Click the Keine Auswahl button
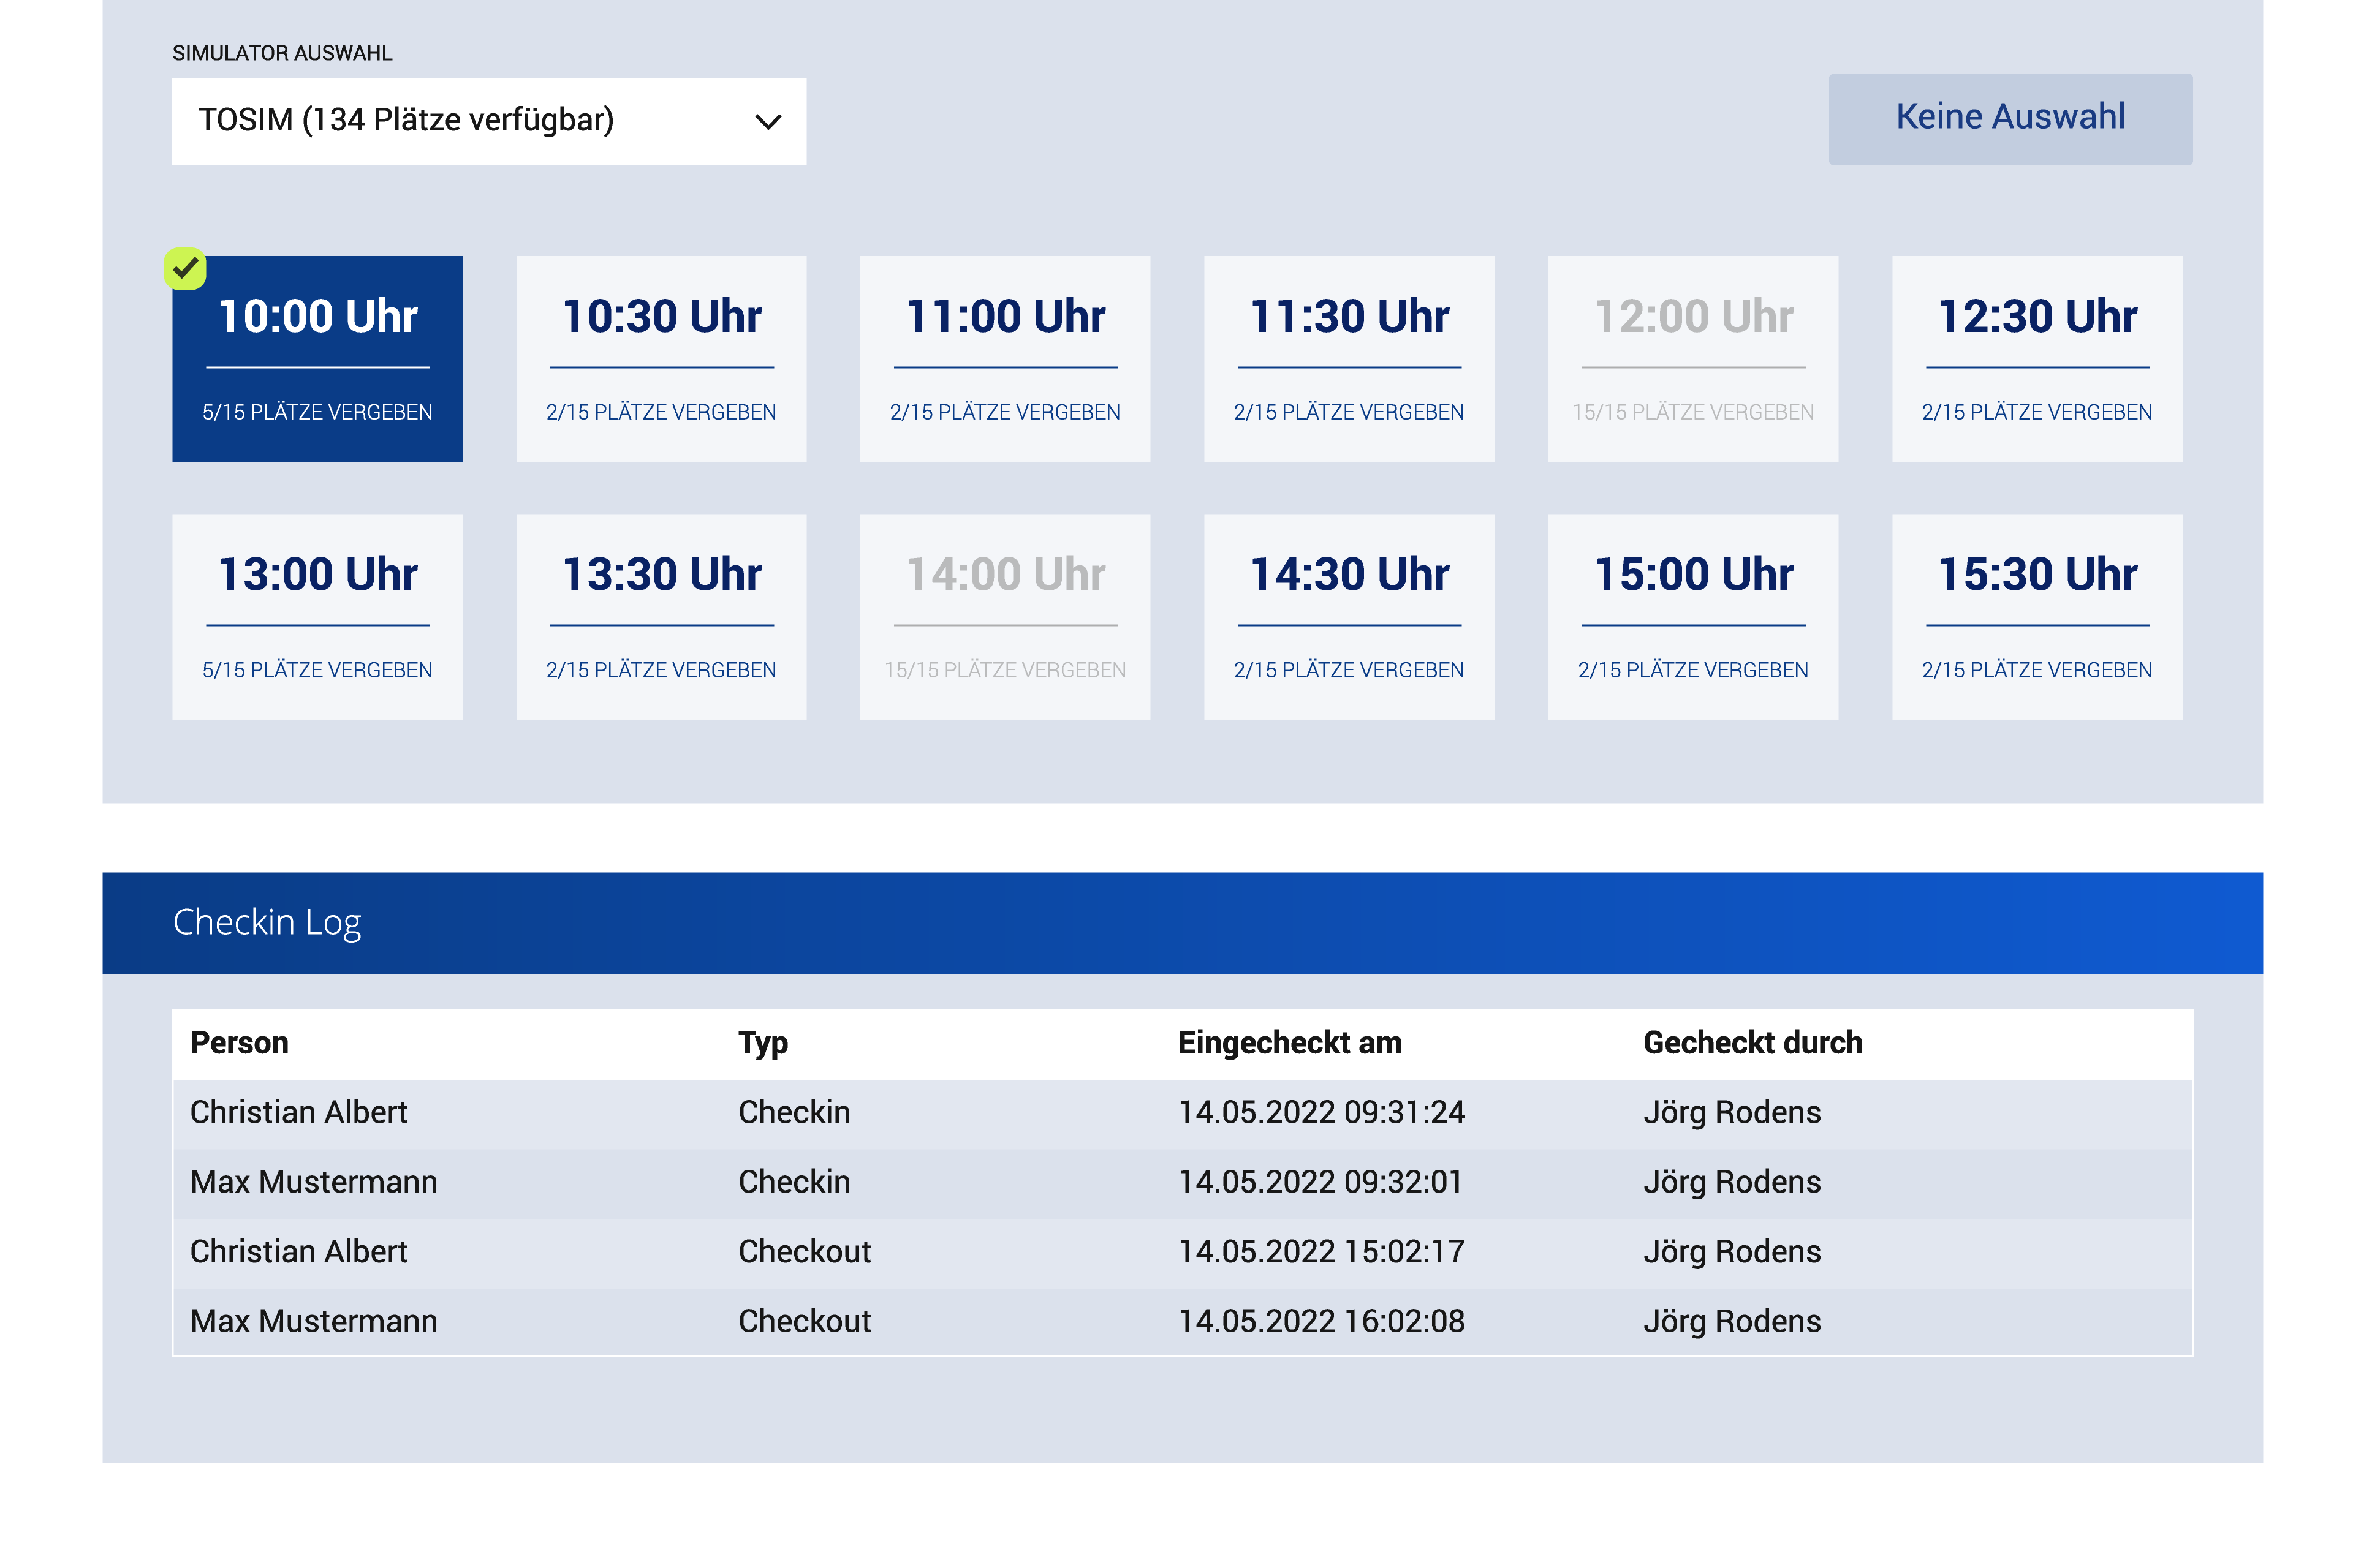Viewport: 2353px width, 1568px height. 2010,118
